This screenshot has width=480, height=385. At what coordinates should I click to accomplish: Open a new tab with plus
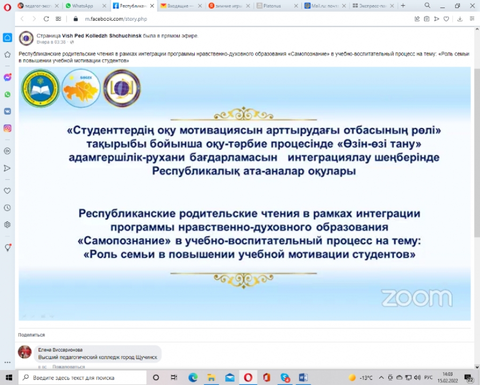[x=403, y=5]
